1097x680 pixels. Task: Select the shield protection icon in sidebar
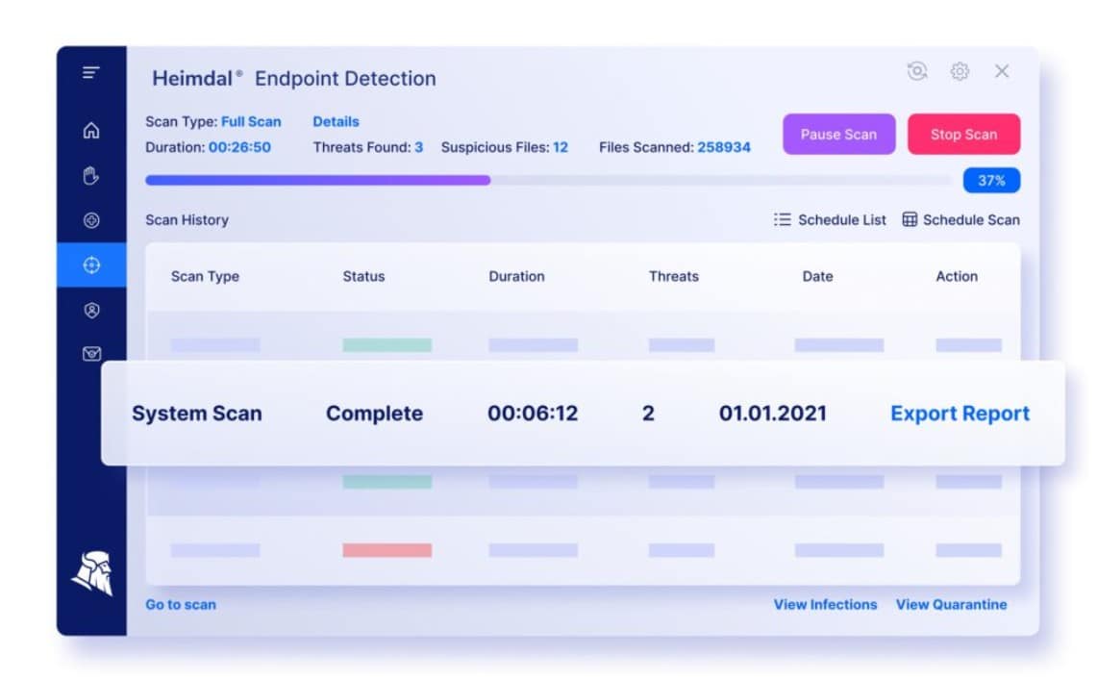pyautogui.click(x=90, y=220)
